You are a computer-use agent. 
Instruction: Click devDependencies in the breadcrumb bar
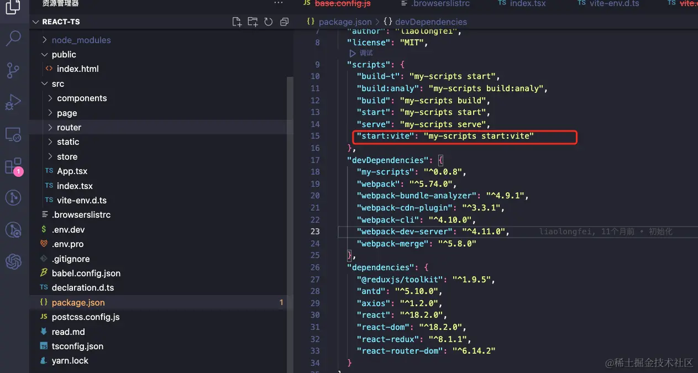[x=431, y=22]
